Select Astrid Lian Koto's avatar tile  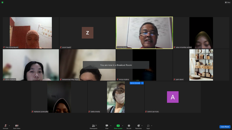(x=173, y=97)
